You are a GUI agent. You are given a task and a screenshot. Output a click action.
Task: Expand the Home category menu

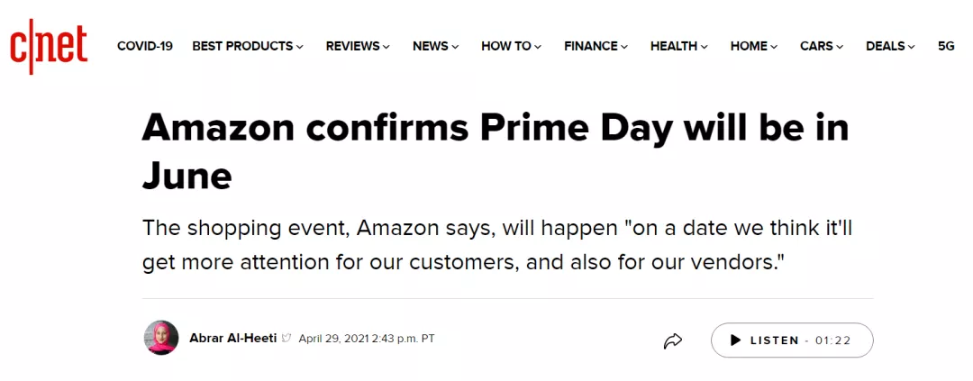pyautogui.click(x=754, y=47)
